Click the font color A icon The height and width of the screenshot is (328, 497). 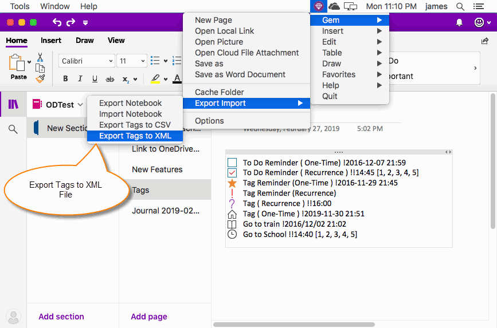click(x=177, y=78)
